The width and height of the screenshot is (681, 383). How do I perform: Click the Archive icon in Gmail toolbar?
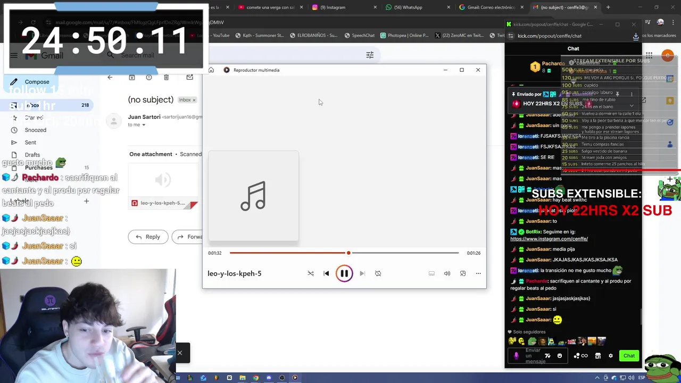(x=132, y=77)
